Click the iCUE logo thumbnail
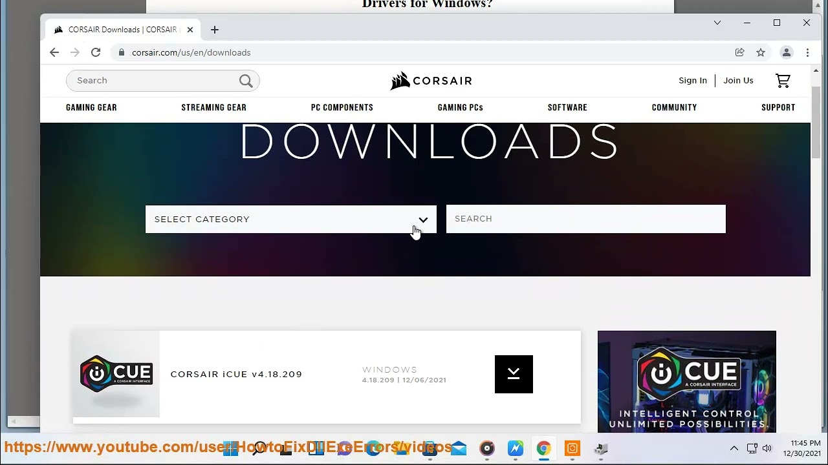 (x=116, y=374)
